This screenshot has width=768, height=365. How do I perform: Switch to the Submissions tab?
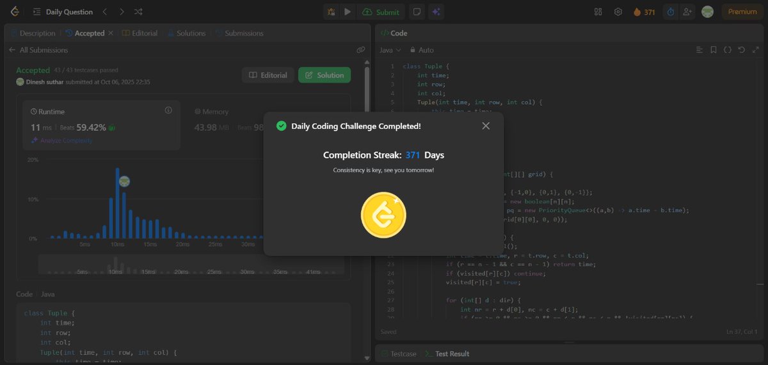click(239, 33)
